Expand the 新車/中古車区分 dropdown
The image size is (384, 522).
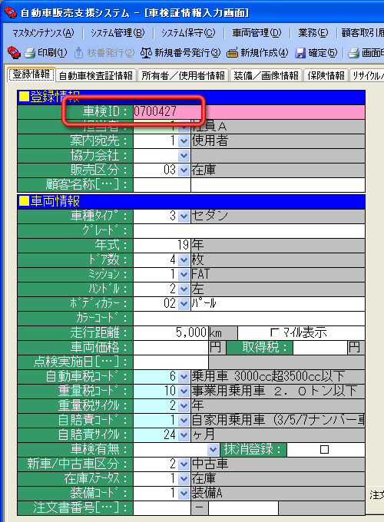(184, 464)
